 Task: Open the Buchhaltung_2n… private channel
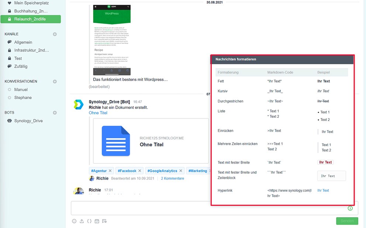coord(31,11)
